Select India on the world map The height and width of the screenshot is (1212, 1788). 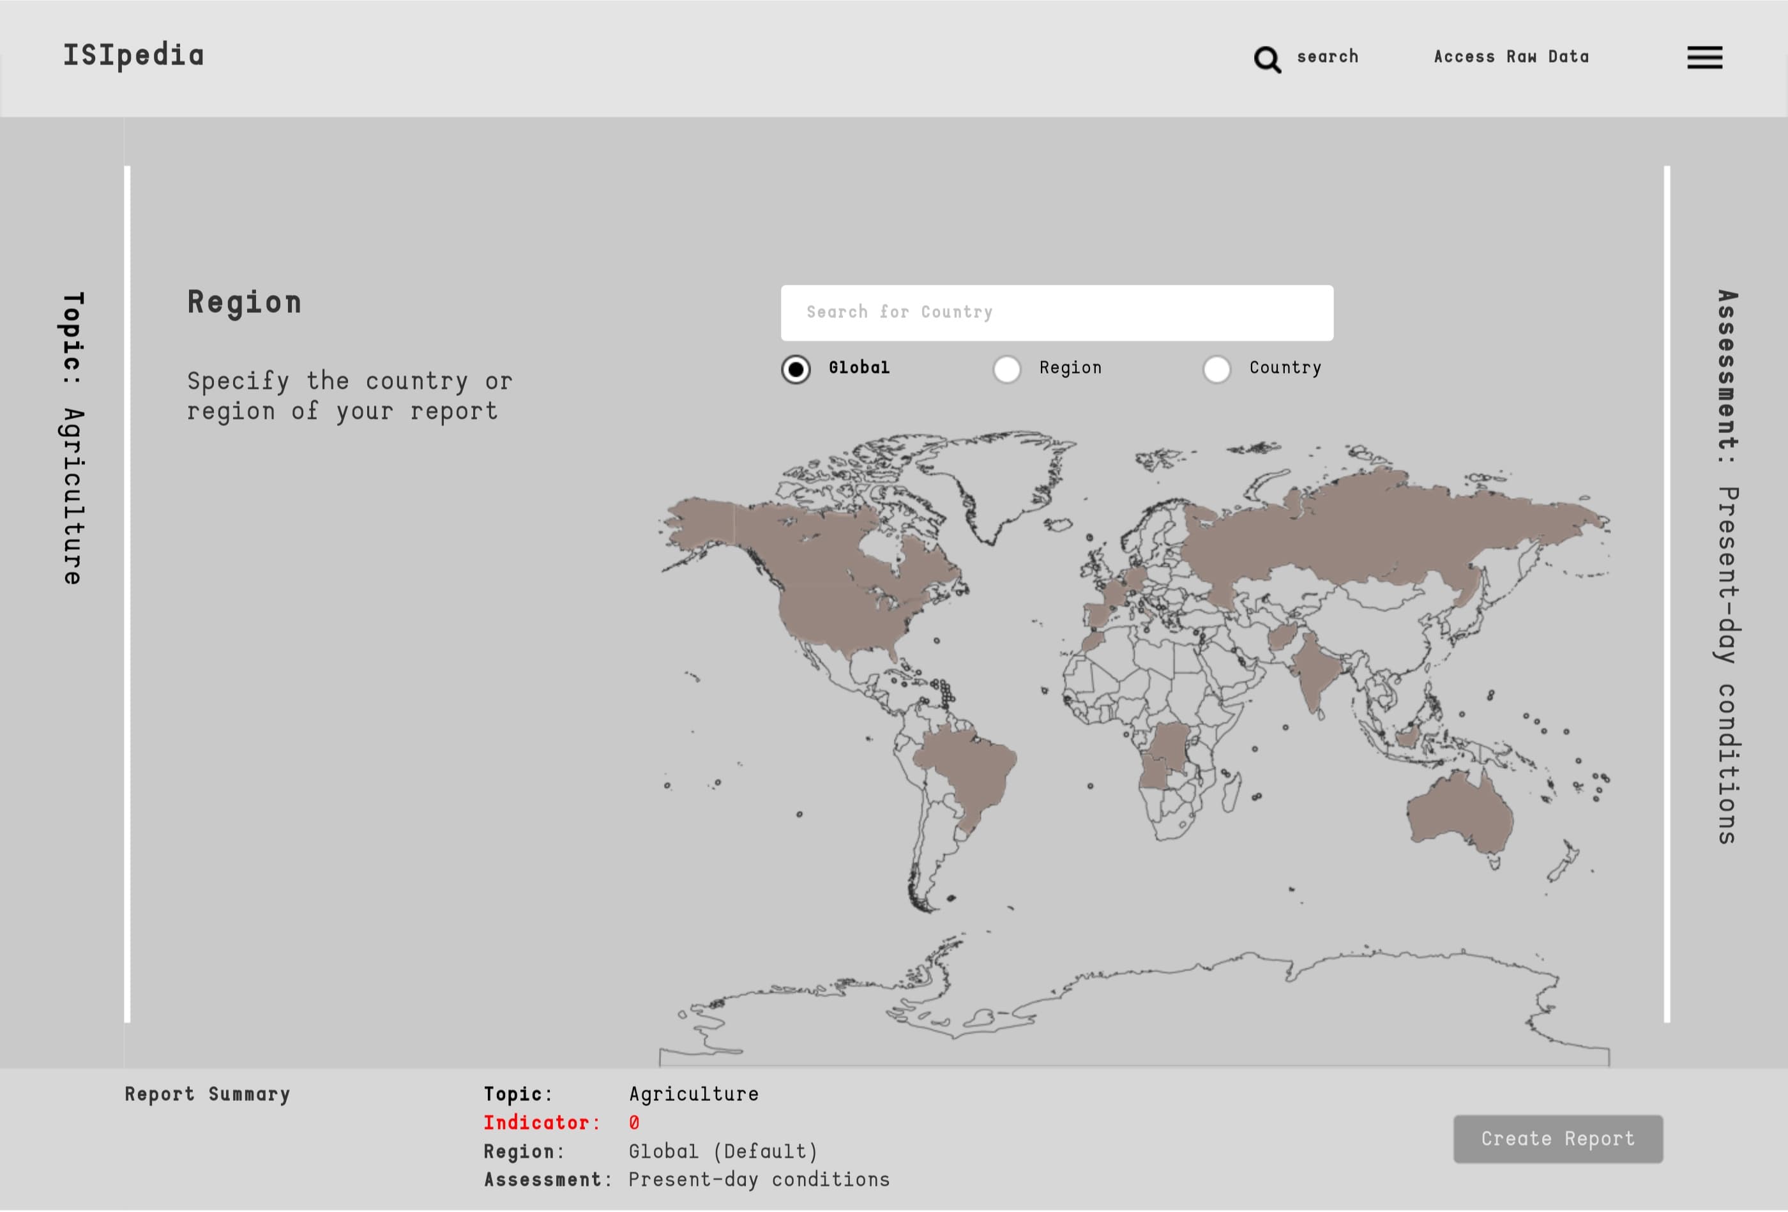(1315, 669)
